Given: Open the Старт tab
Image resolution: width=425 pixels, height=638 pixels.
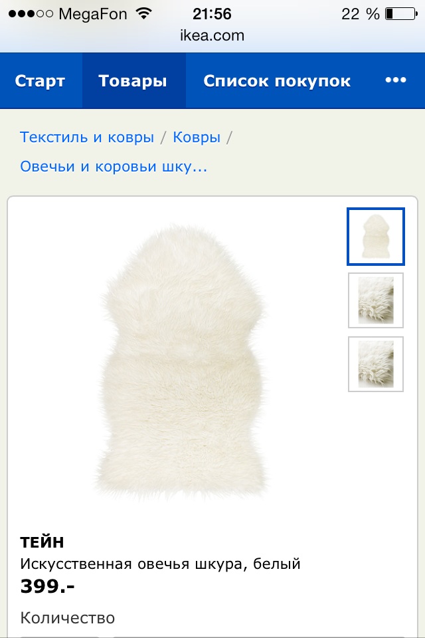Looking at the screenshot, I should click(40, 80).
